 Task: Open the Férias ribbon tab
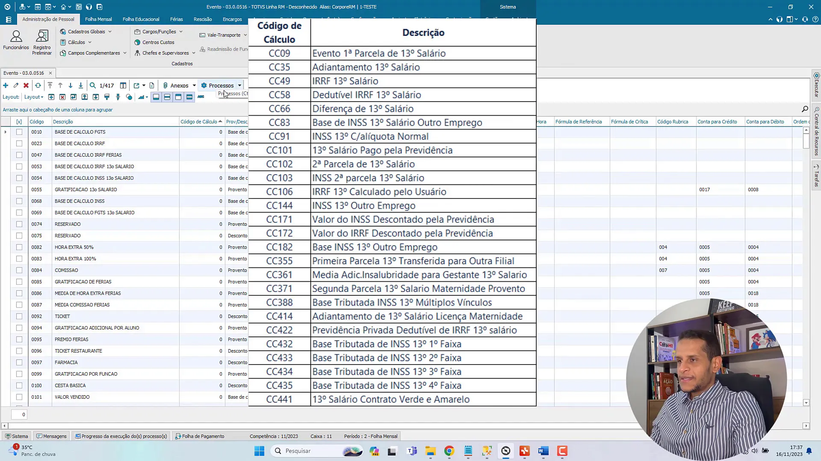(176, 19)
